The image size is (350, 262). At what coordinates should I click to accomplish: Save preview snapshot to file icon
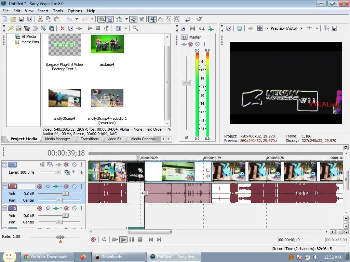334,28
